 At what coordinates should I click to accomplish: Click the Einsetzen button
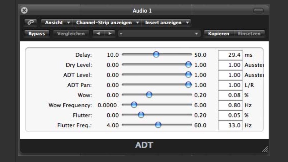249,34
